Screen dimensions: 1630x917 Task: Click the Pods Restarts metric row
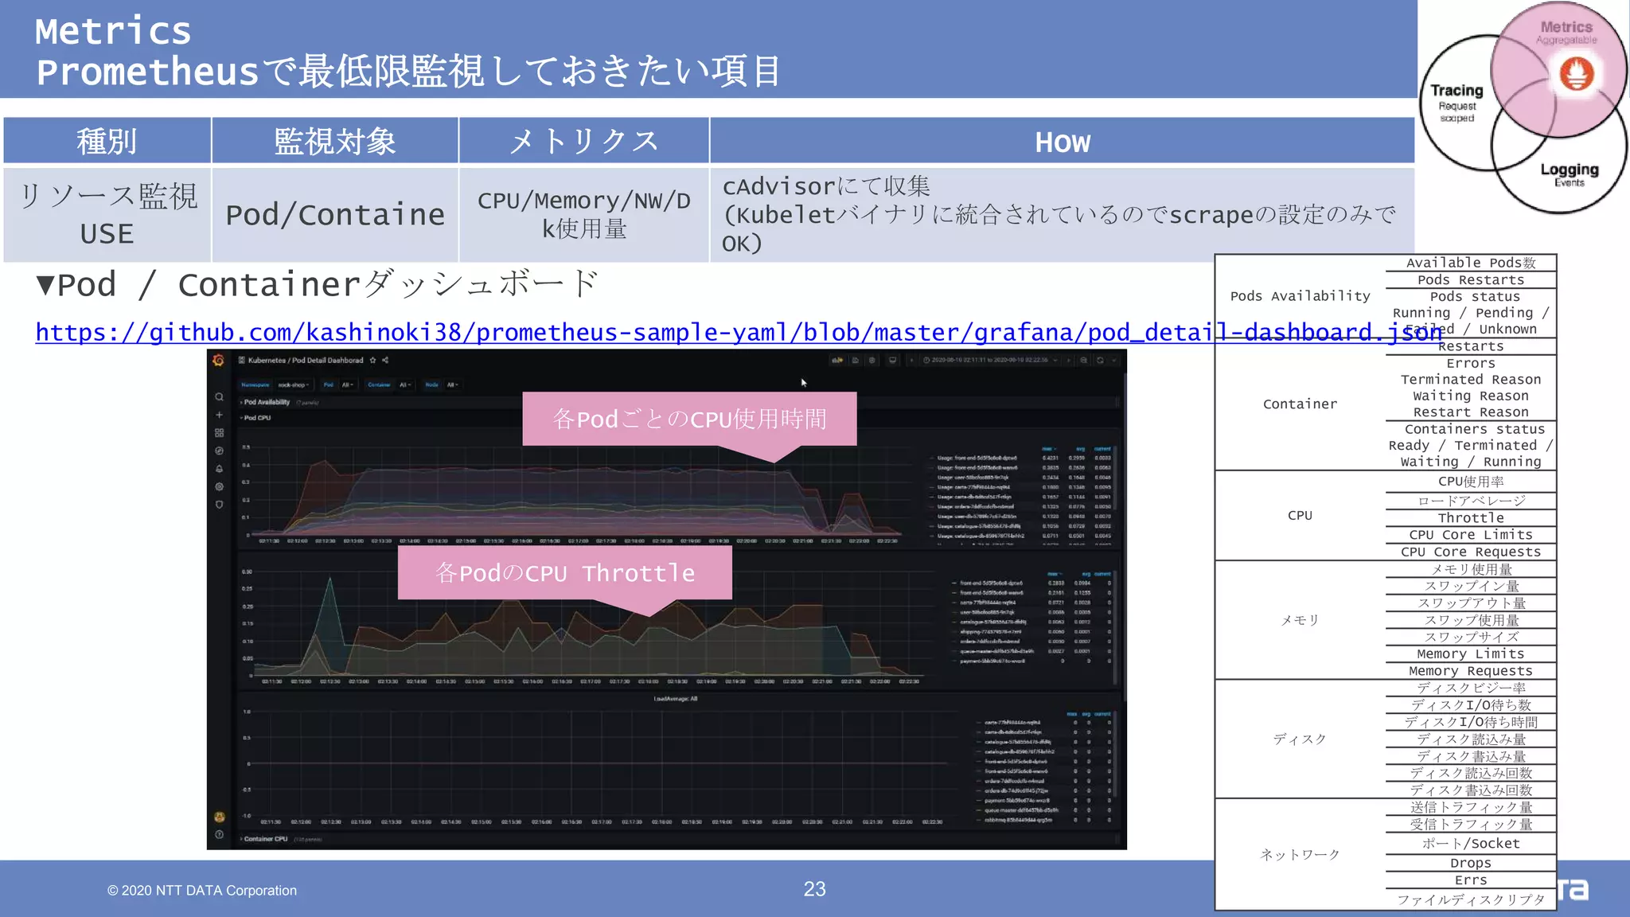[x=1471, y=280]
